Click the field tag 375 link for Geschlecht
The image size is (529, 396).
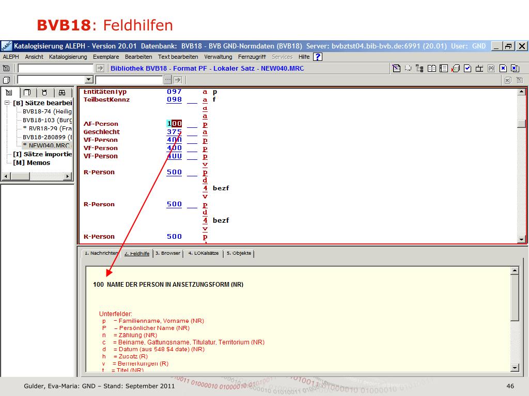coord(174,132)
